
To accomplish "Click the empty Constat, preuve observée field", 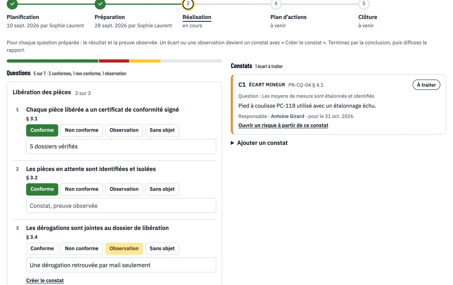I will pyautogui.click(x=121, y=206).
